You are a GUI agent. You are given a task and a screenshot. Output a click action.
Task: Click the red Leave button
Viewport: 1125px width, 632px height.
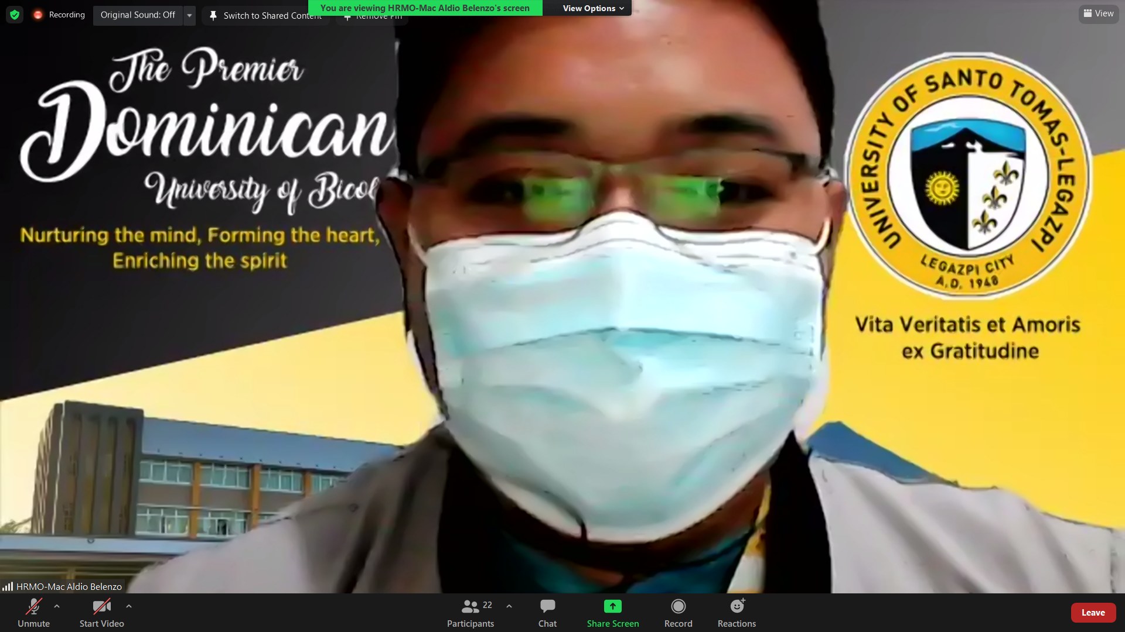[x=1093, y=612]
